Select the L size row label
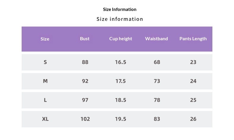This screenshot has width=234, height=140. [45, 100]
